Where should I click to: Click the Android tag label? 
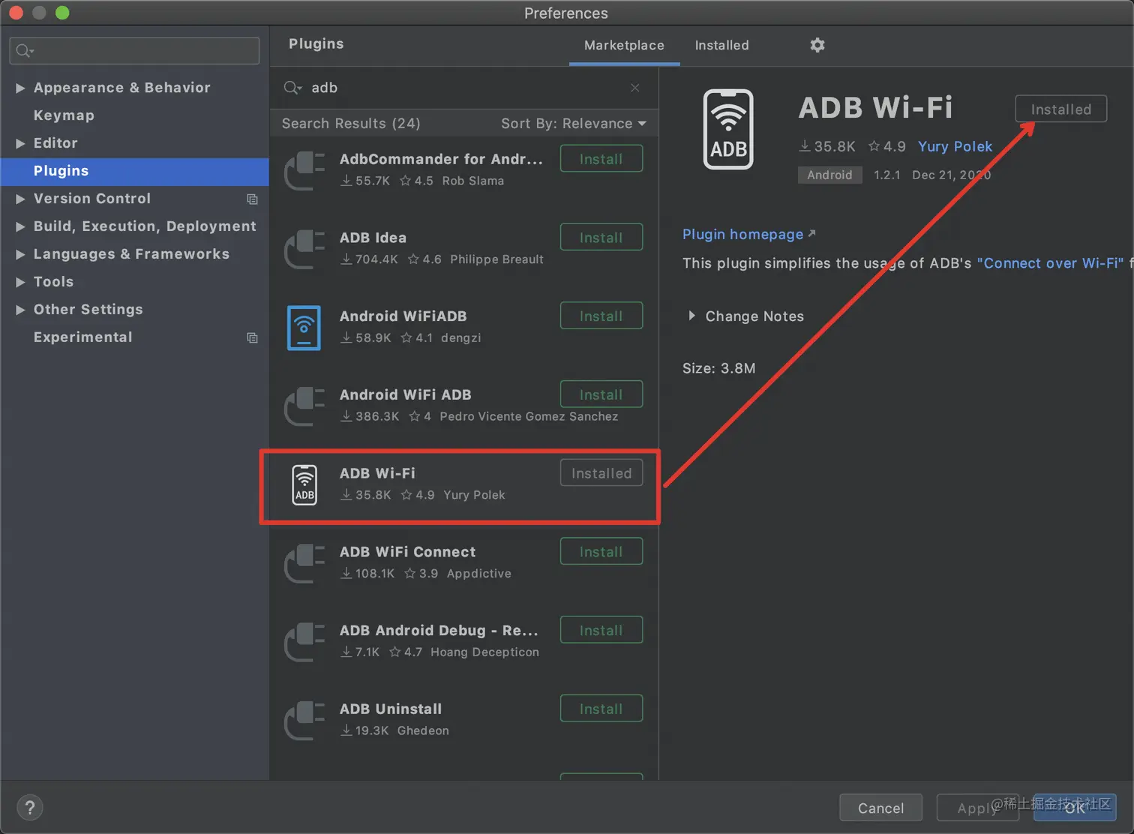829,175
